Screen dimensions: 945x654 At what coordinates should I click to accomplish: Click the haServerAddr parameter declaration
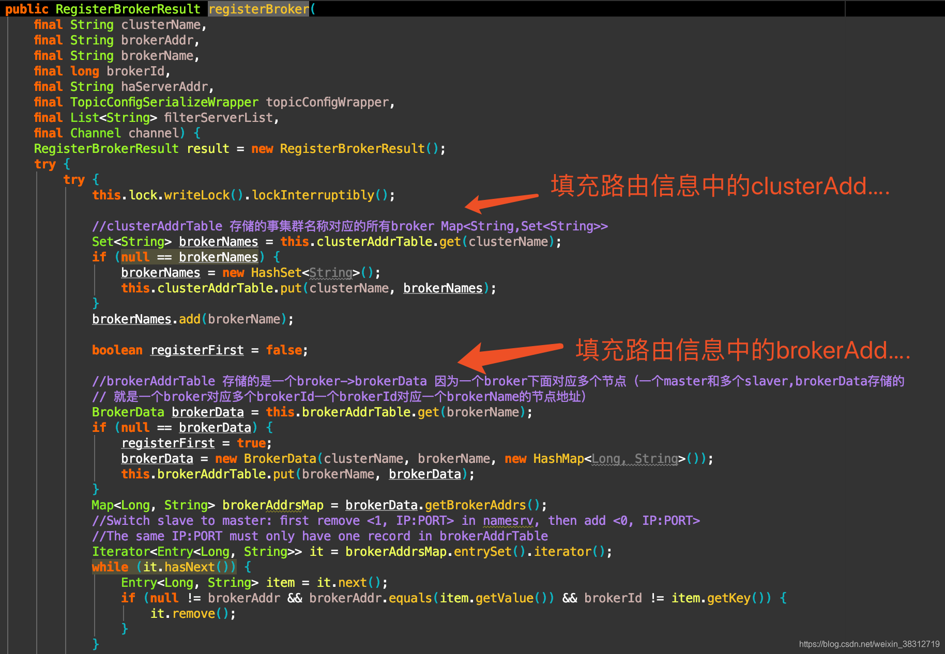[124, 86]
